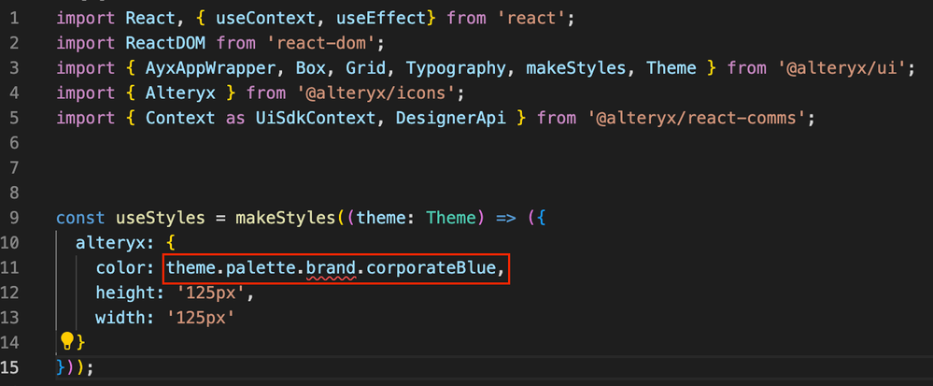933x386 pixels.
Task: Click the 'const' keyword on line 9
Action: [80, 218]
